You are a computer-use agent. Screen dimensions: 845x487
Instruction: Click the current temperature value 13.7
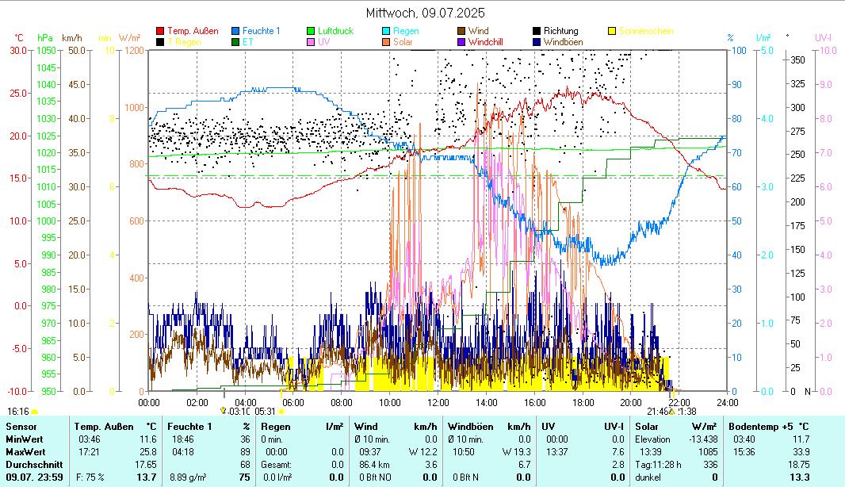[147, 477]
